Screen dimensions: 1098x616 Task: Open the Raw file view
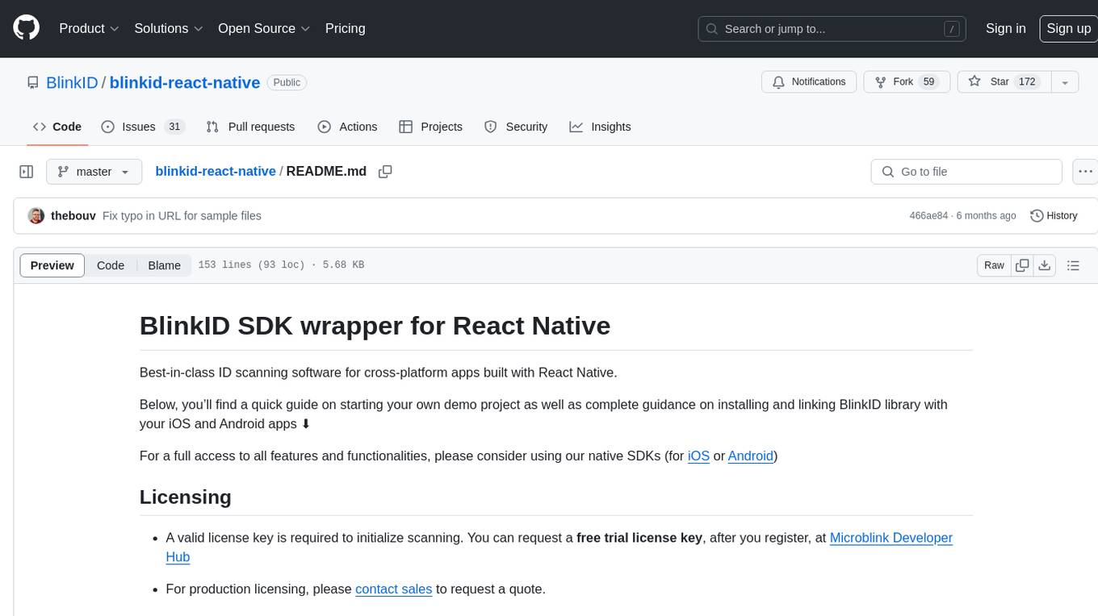coord(994,265)
